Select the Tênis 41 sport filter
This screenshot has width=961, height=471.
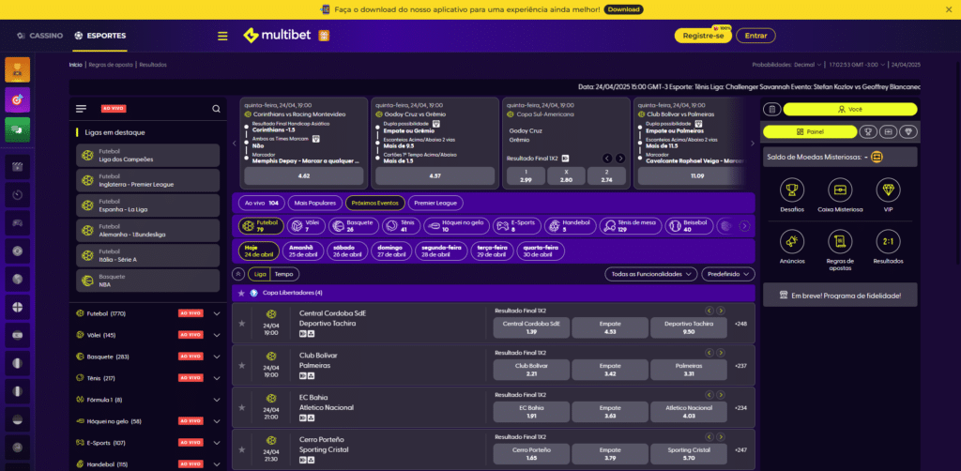coord(401,226)
